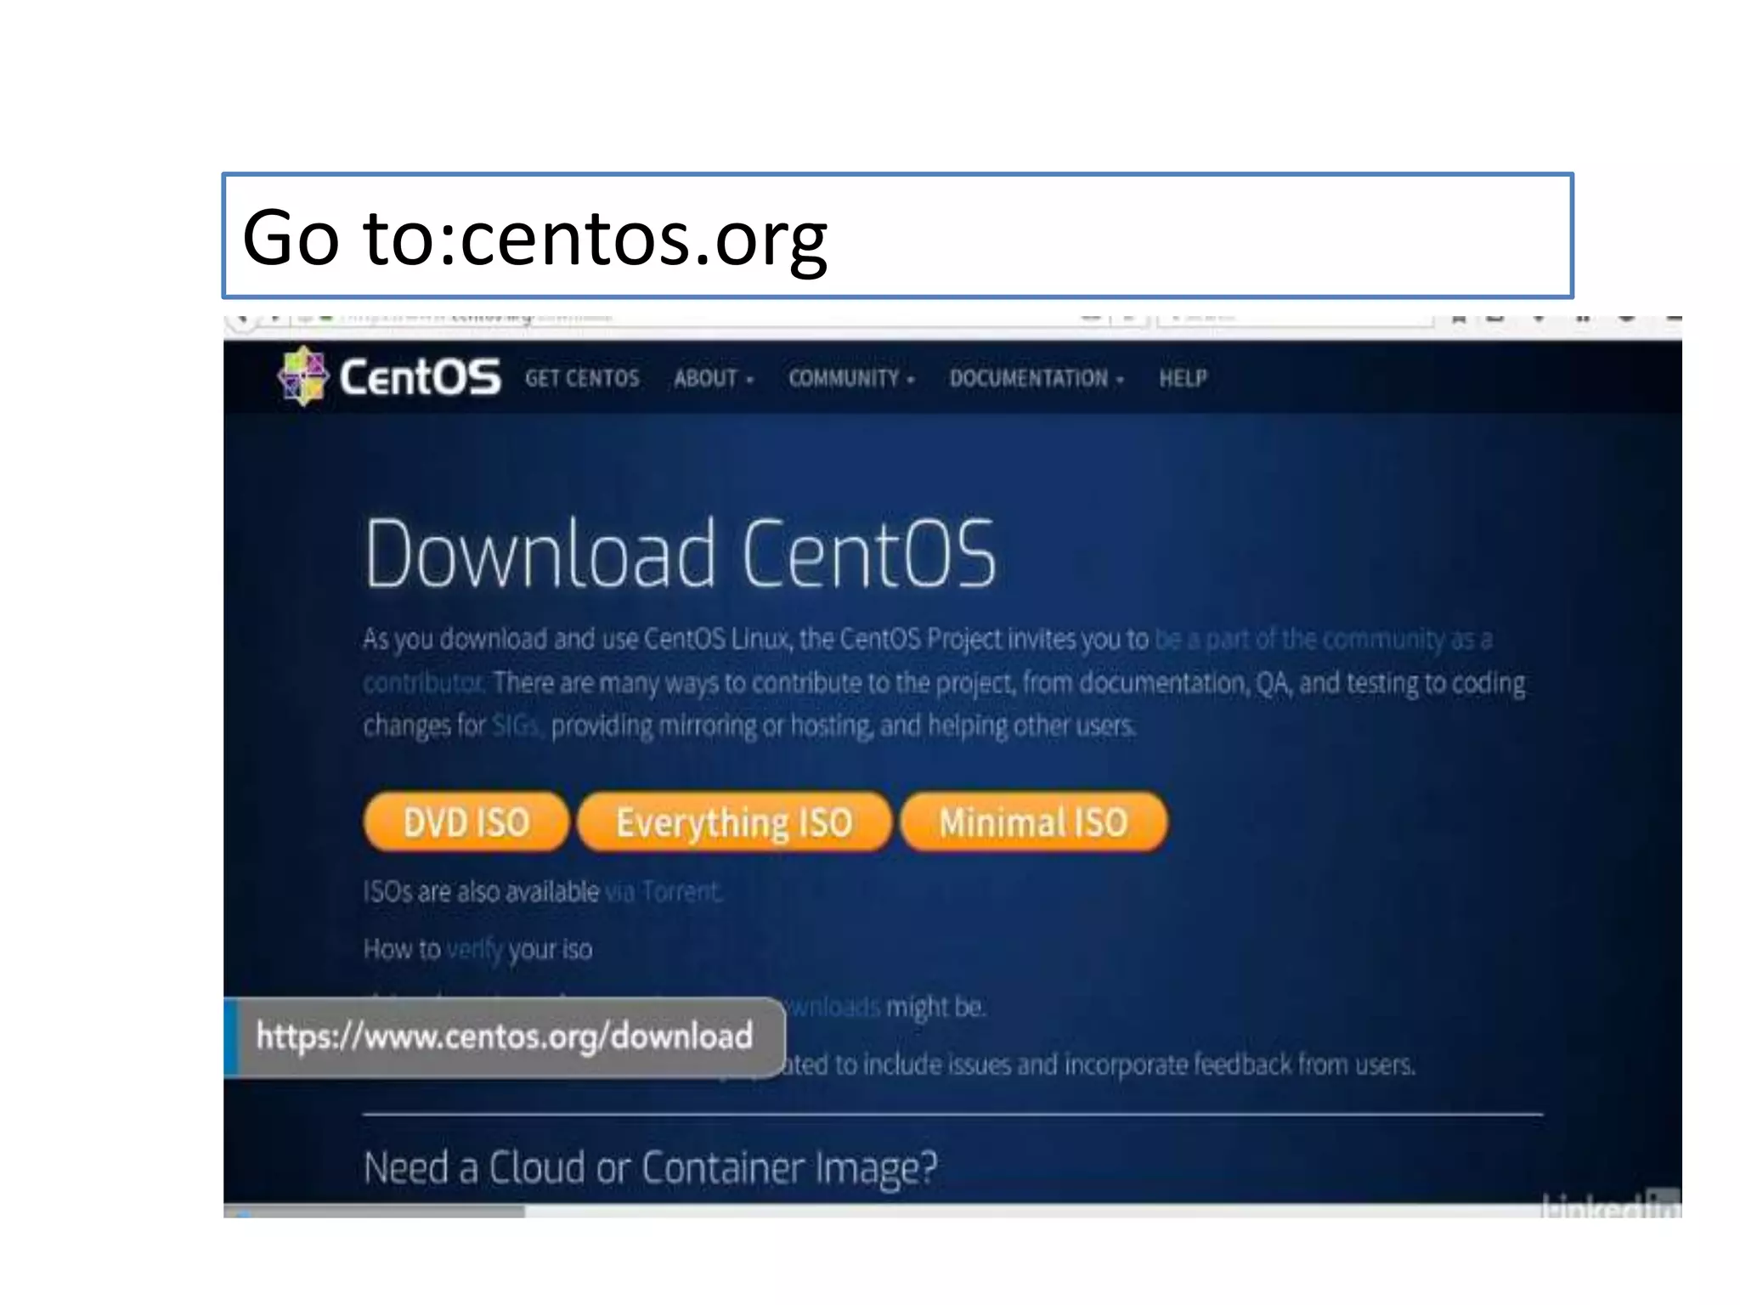The height and width of the screenshot is (1305, 1740).
Task: Expand the DOCUMENTATION dropdown menu
Action: tap(1037, 378)
